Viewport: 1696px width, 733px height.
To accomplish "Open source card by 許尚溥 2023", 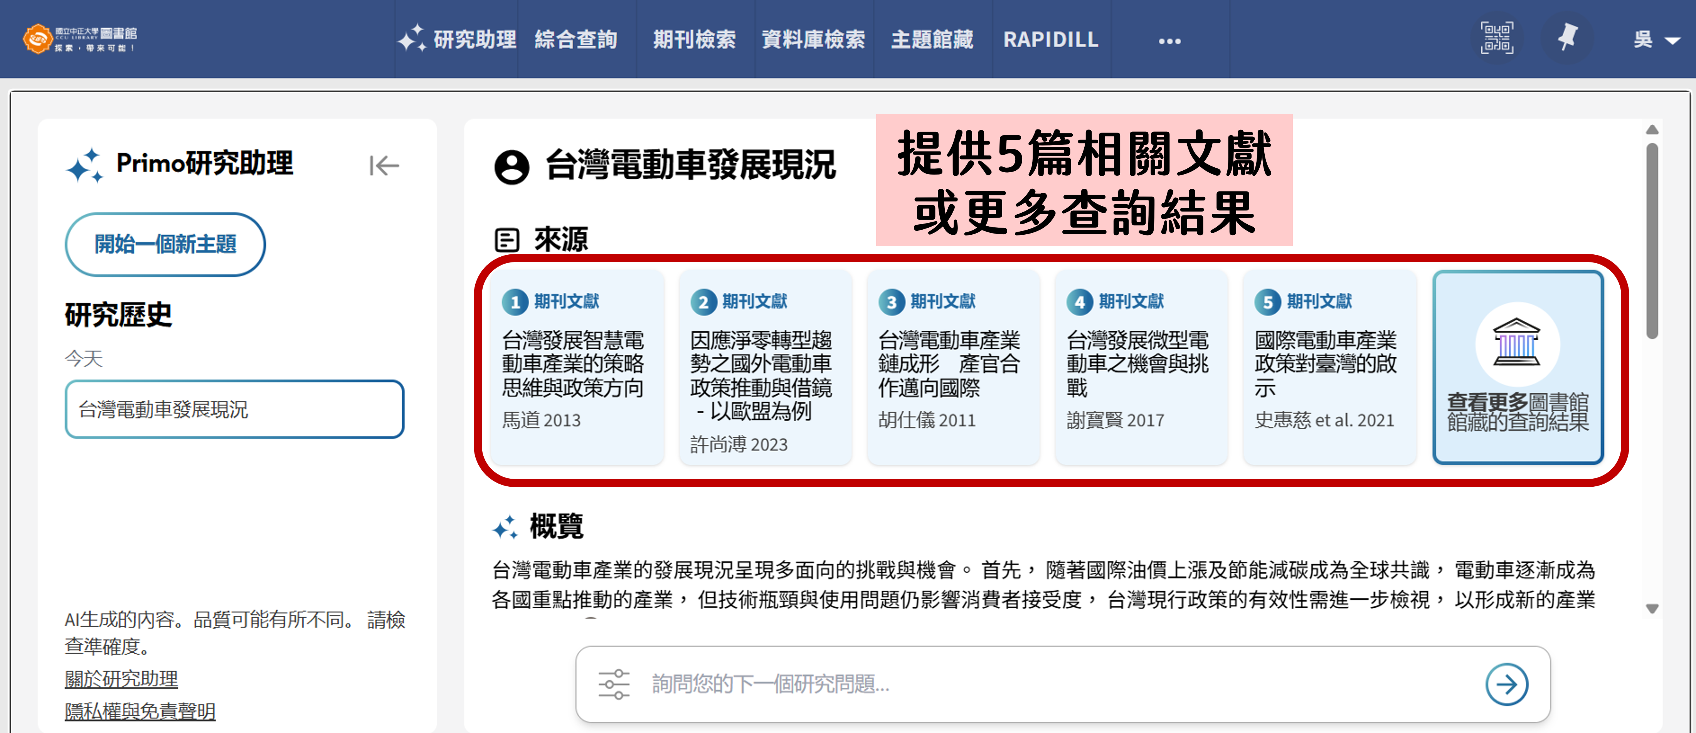I will pos(765,367).
